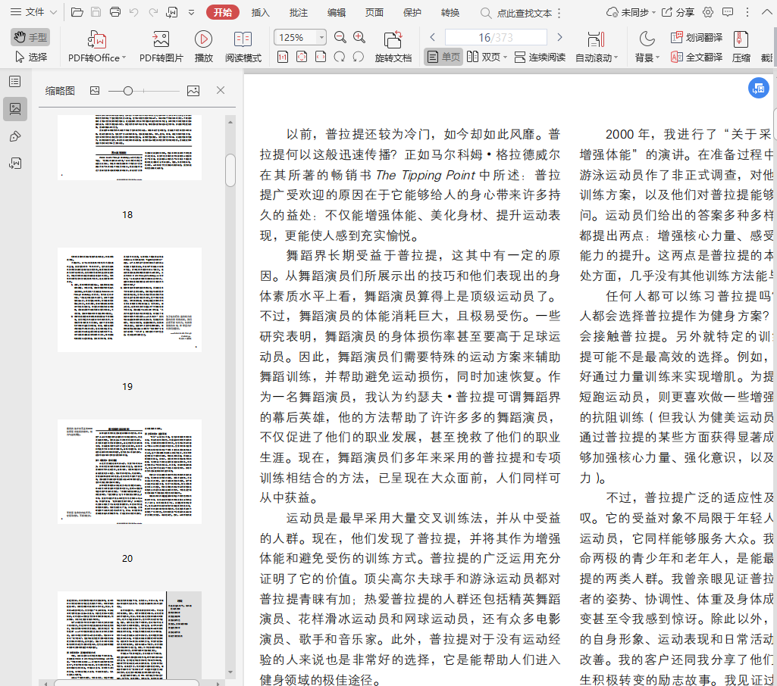Open the print icon in the title bar
Viewport: 777px width, 686px height.
pos(115,12)
